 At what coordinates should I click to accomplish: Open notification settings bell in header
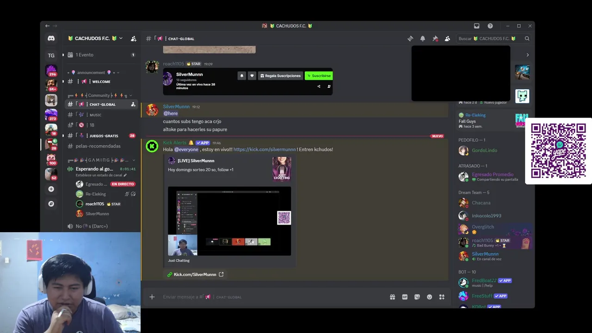[422, 38]
